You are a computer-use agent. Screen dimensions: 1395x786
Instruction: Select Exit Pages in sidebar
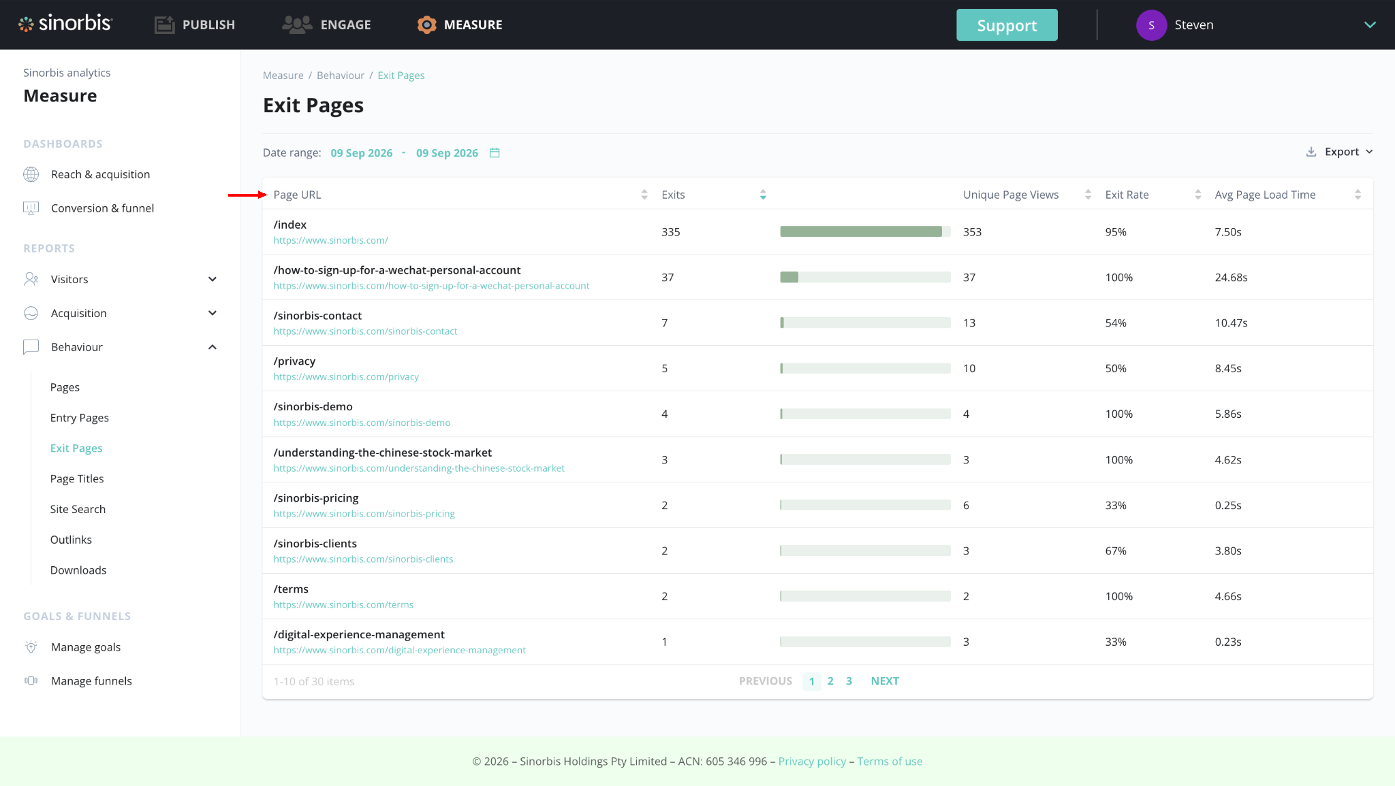[x=76, y=448]
